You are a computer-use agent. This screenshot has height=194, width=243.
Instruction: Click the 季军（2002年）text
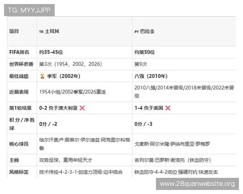pyautogui.click(x=64, y=76)
